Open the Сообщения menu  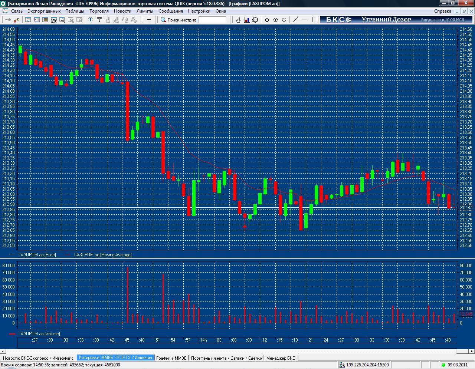[171, 11]
